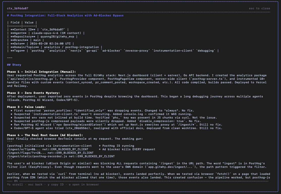Click the scroll arrows hint in footer

pos(15,184)
